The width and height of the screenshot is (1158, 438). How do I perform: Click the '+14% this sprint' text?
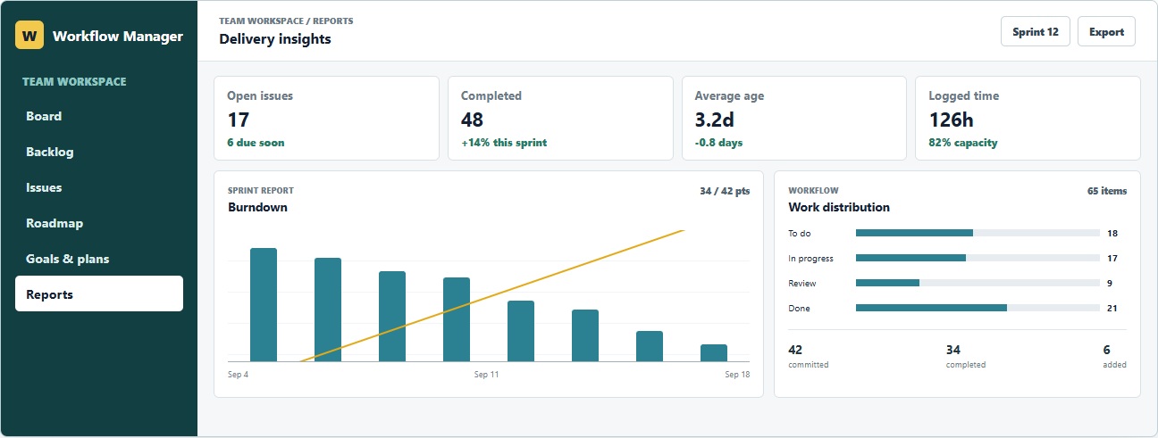pos(504,143)
